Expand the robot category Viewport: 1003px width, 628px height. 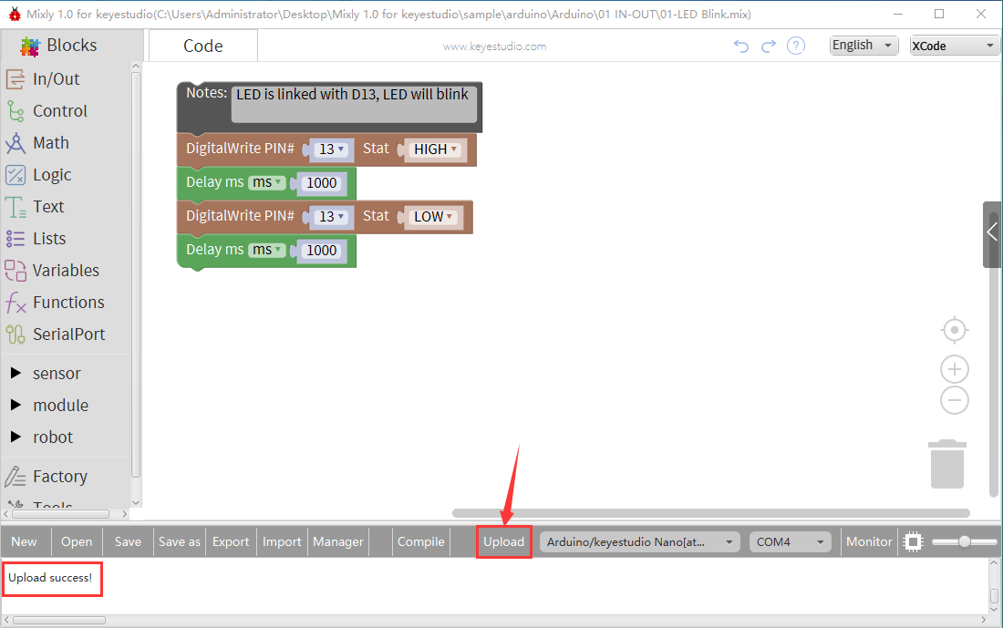[53, 438]
